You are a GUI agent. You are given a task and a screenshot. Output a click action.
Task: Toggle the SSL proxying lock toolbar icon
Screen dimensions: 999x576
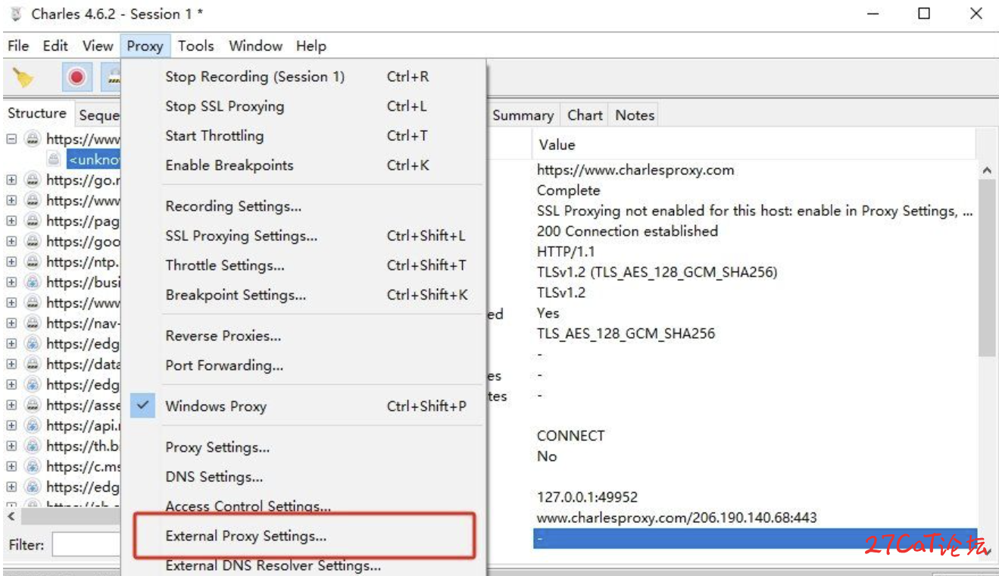(113, 77)
